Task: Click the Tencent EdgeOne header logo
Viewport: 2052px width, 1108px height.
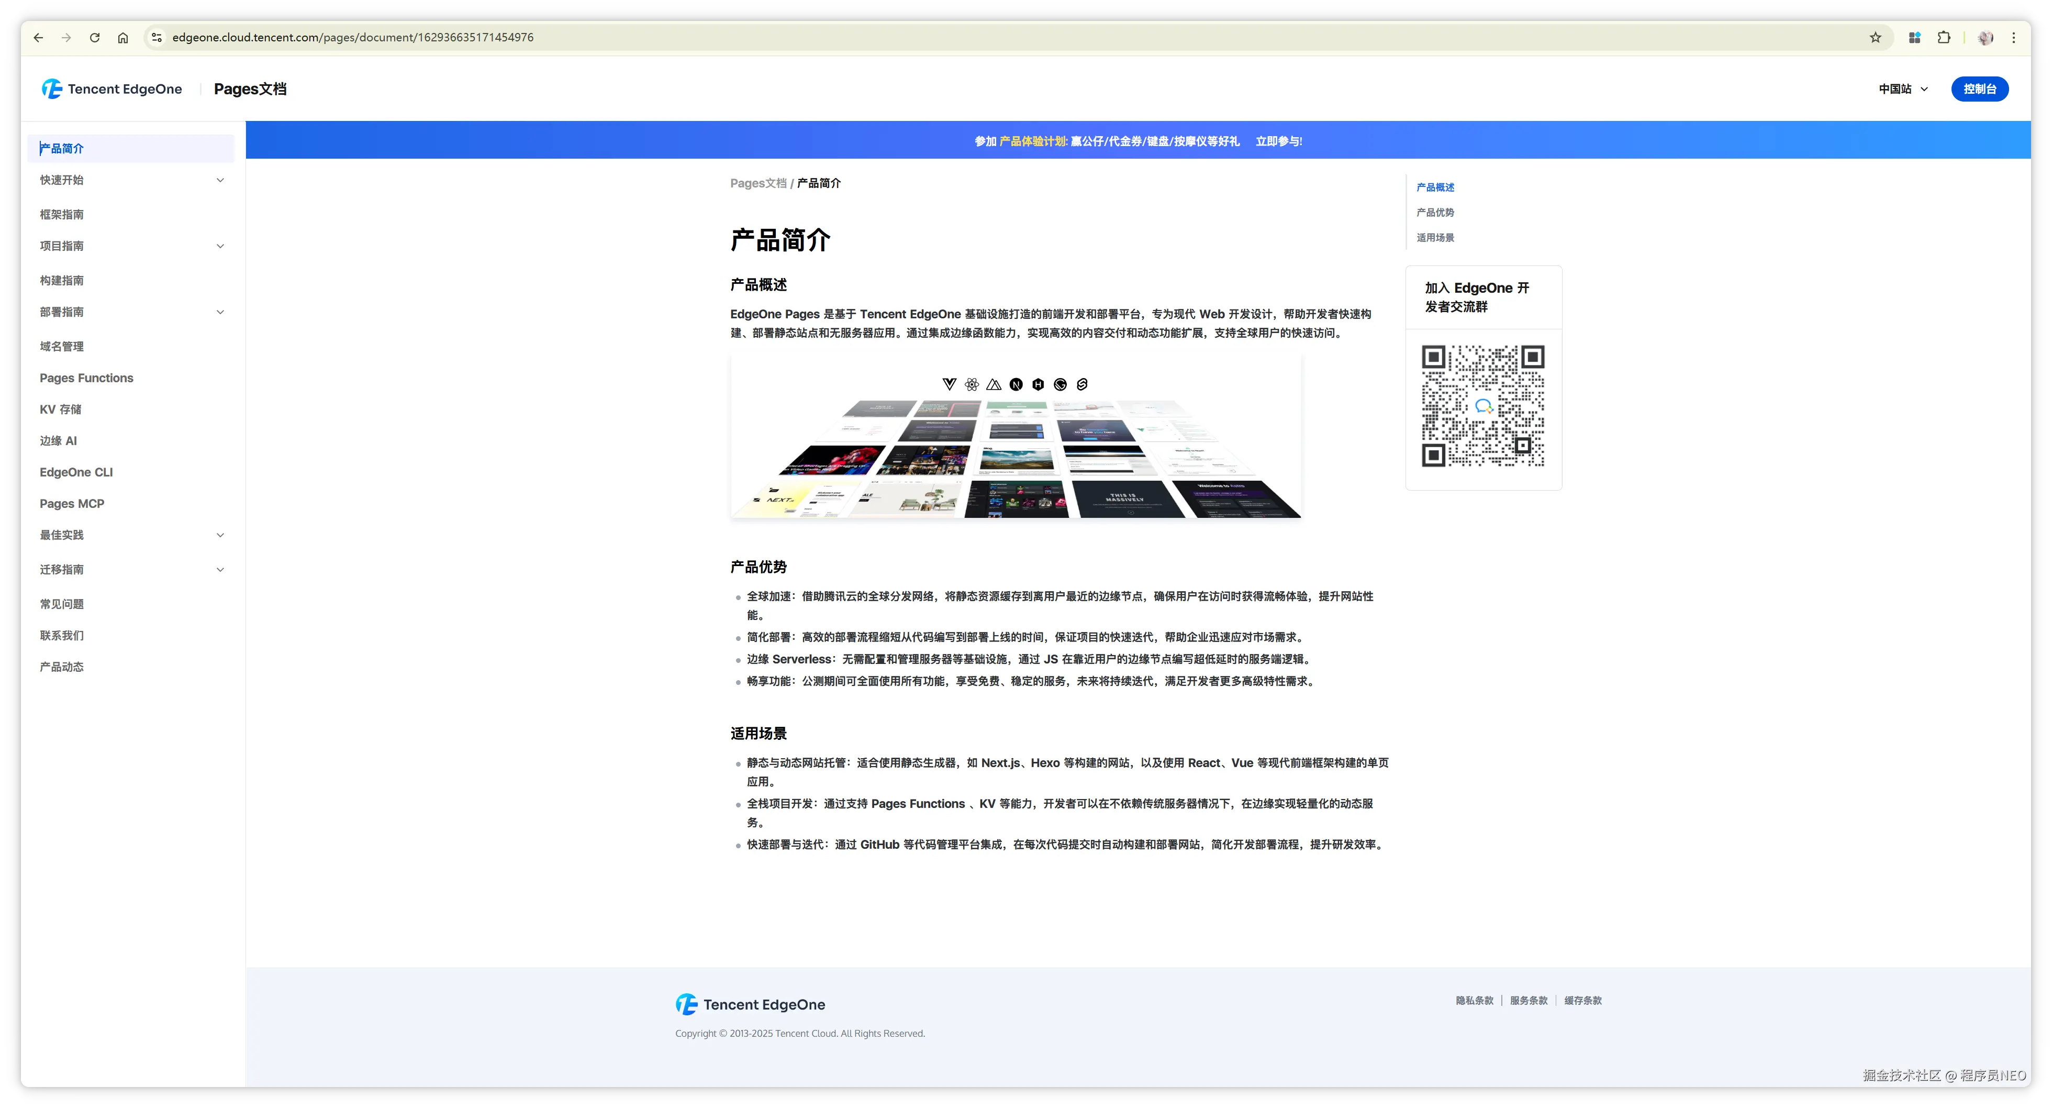Action: 113,89
